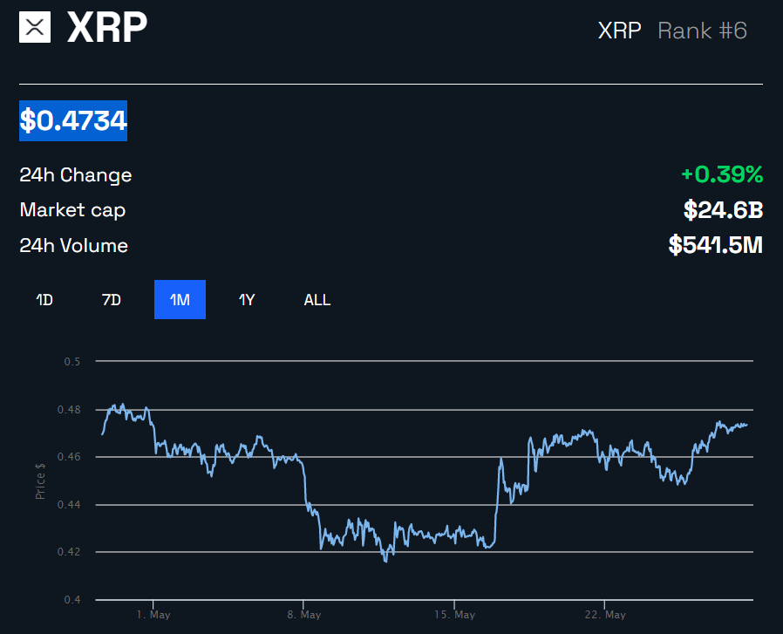Viewport: 783px width, 634px height.
Task: Click the Rank #6 label
Action: coord(702,31)
